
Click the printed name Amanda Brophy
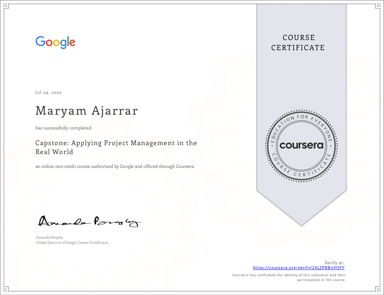coord(50,237)
